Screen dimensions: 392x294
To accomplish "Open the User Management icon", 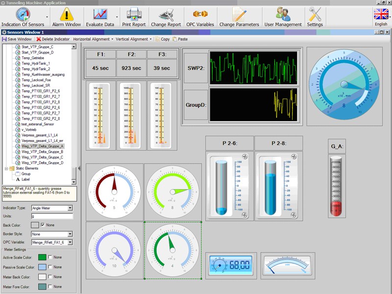I will tap(283, 14).
